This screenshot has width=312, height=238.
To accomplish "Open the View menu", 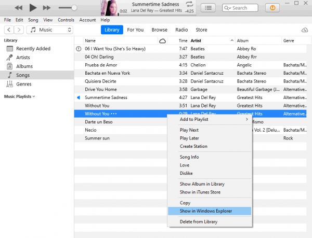I will tap(48, 20).
